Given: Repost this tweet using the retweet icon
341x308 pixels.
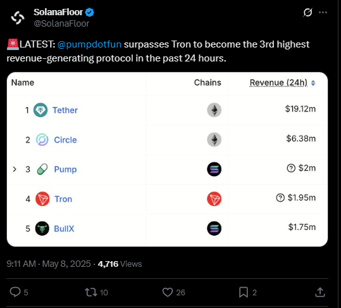Looking at the screenshot, I should (x=91, y=292).
